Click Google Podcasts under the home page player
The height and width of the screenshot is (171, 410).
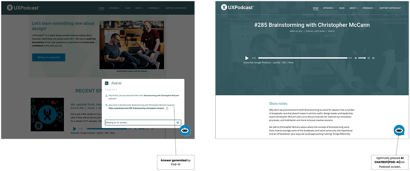(87, 133)
